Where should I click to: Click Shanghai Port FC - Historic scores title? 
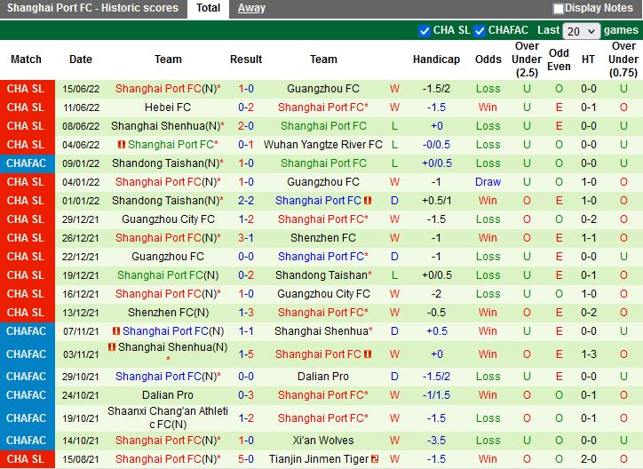[92, 8]
